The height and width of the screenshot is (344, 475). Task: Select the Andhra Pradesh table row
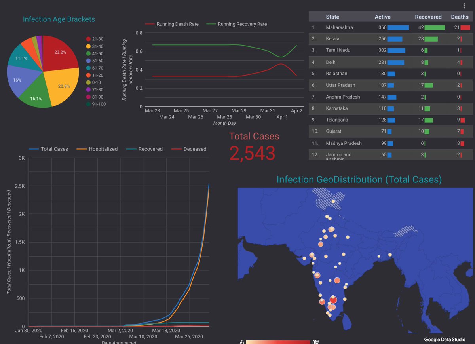pyautogui.click(x=391, y=97)
